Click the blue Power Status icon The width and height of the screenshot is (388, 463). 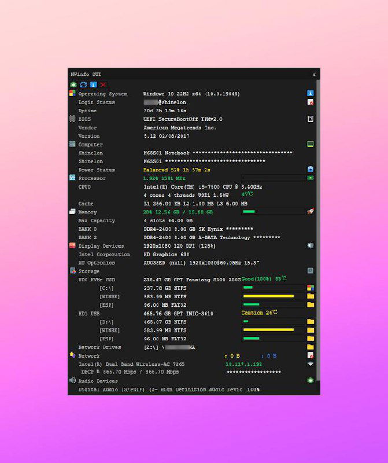311,170
